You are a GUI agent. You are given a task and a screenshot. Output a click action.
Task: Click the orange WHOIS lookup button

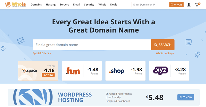pos(176,5)
